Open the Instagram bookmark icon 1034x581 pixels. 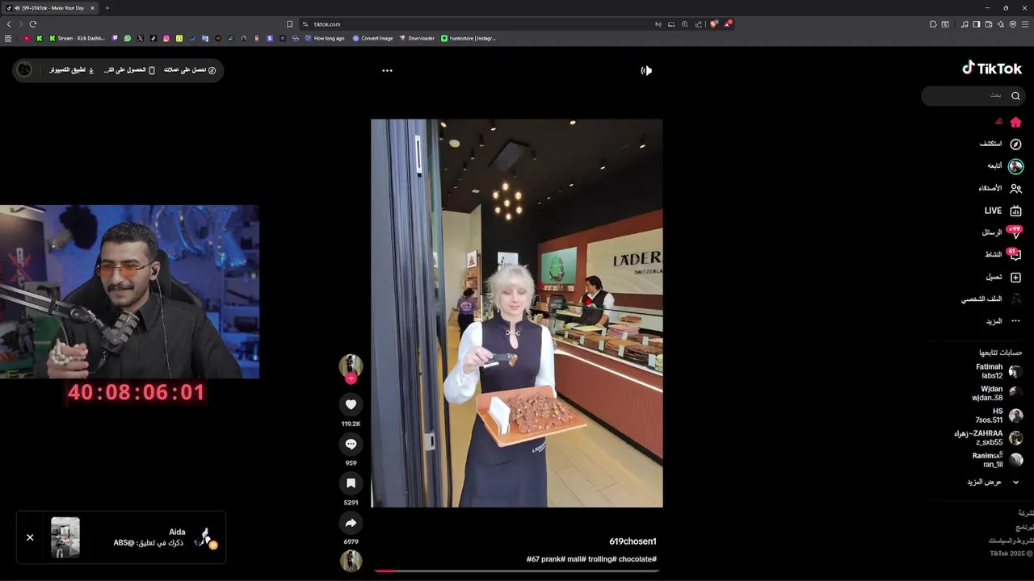166,38
